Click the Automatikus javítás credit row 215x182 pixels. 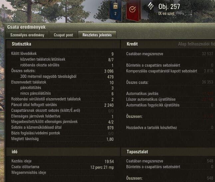[x=170, y=93]
